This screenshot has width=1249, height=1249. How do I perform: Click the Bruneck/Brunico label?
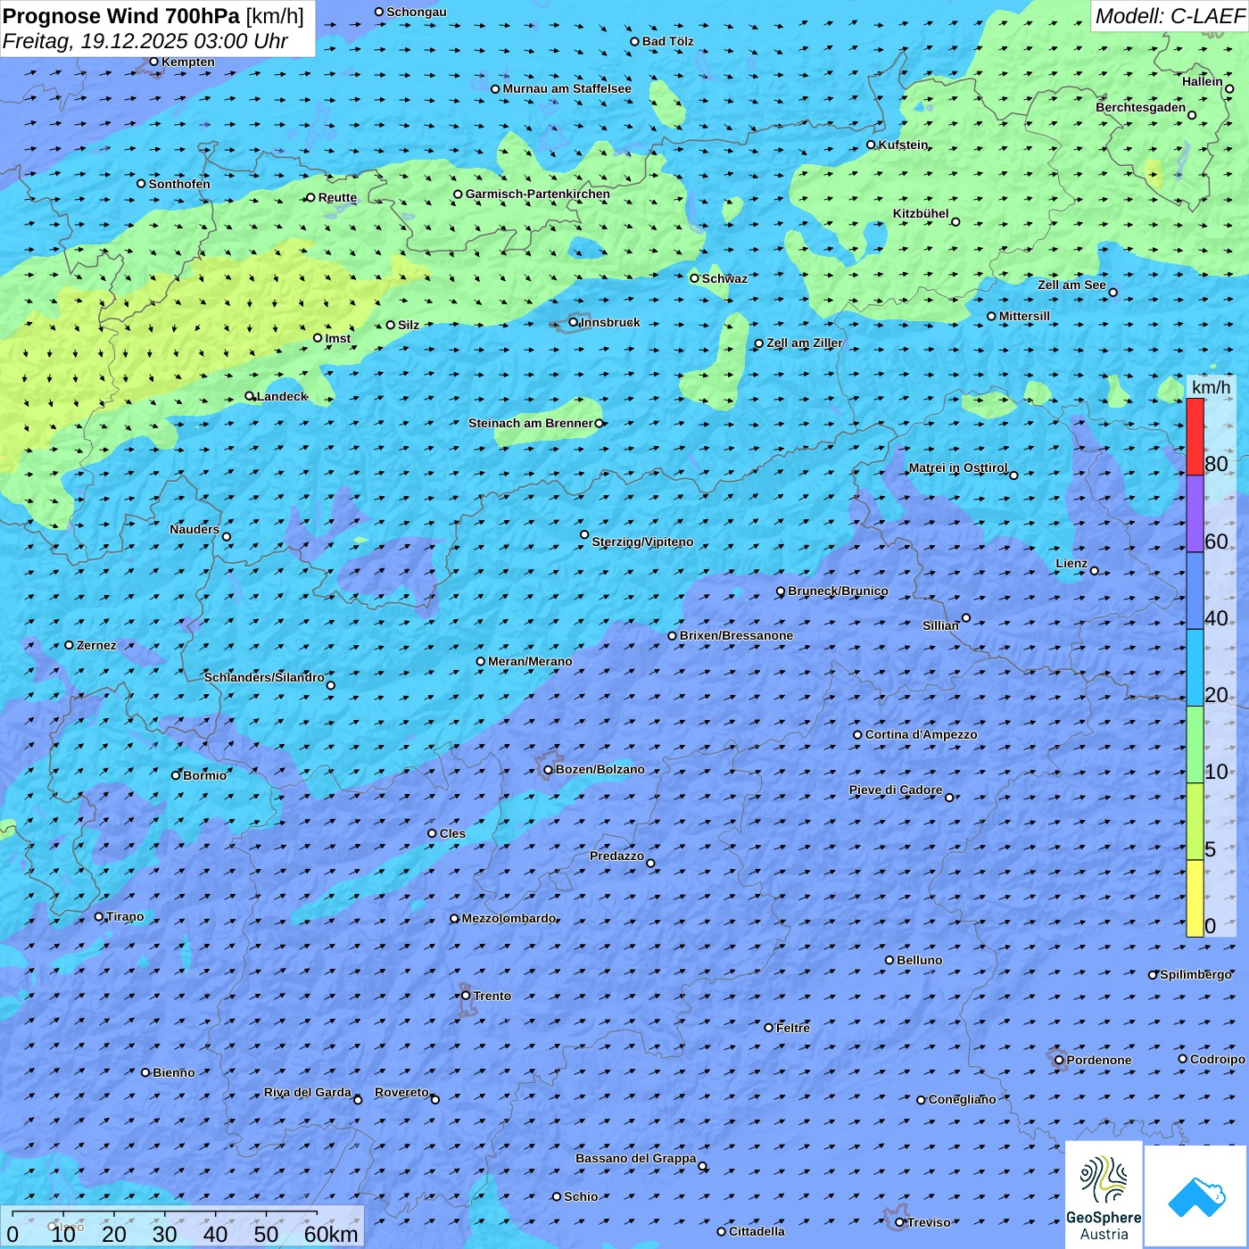click(838, 591)
